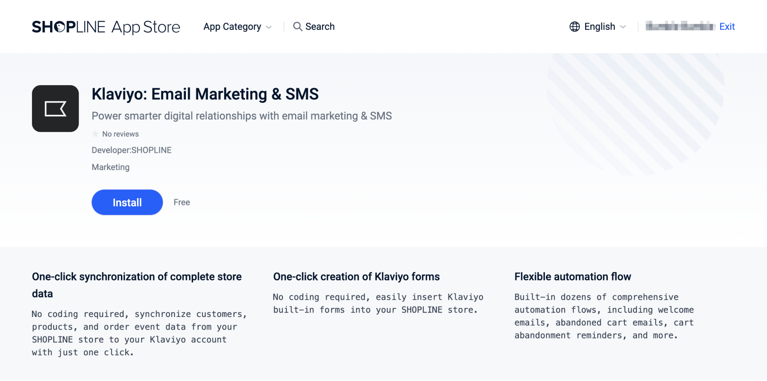The height and width of the screenshot is (381, 767).
Task: Install the Klaviyo app
Action: coord(127,202)
